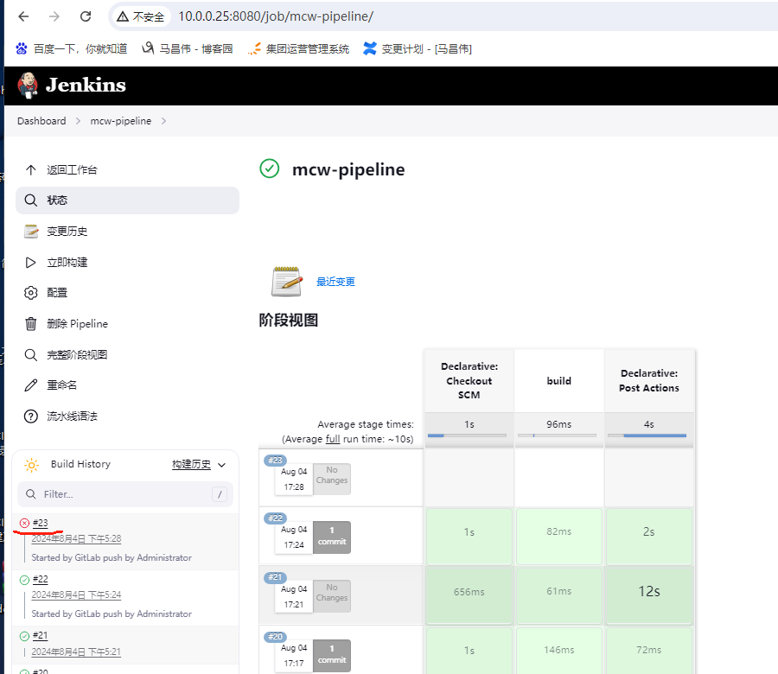Screen dimensions: 778x674
Task: Click the question mark icon beside 流水线语法
Action: 31,416
